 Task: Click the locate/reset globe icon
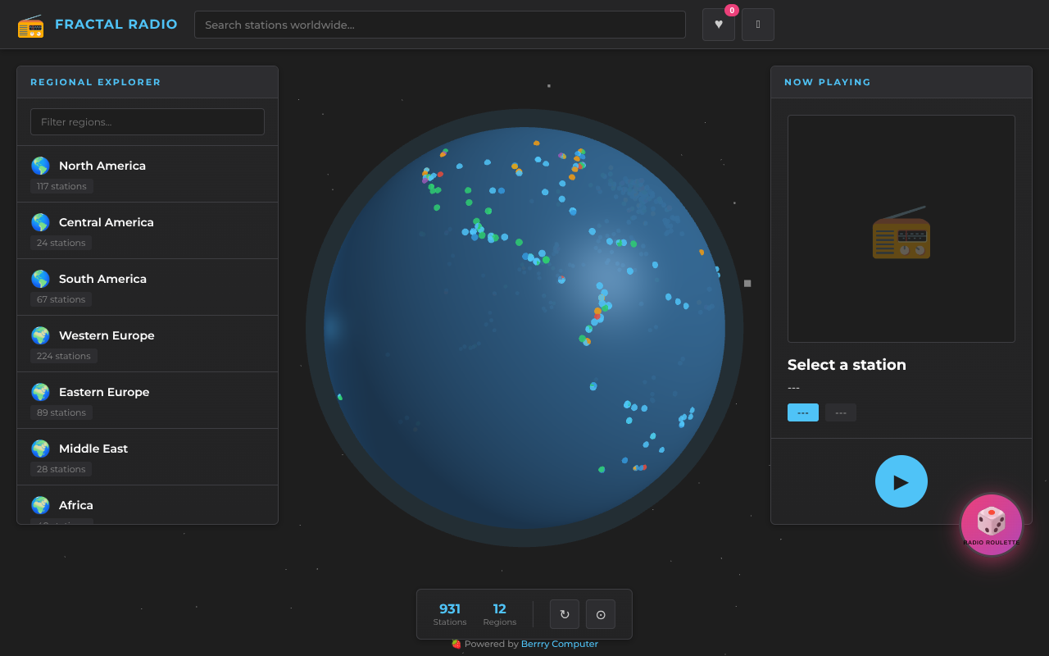pos(600,614)
